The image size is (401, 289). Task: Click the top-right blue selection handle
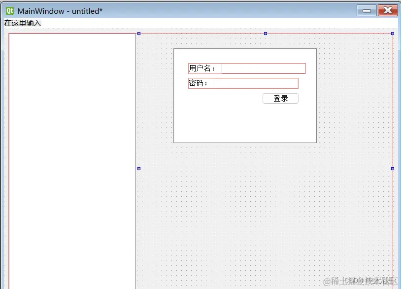pyautogui.click(x=393, y=34)
